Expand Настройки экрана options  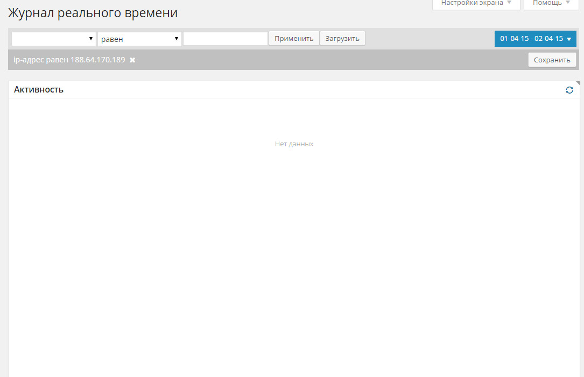point(476,3)
